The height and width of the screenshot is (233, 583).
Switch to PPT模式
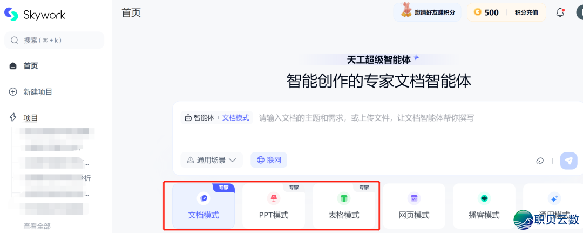274,206
